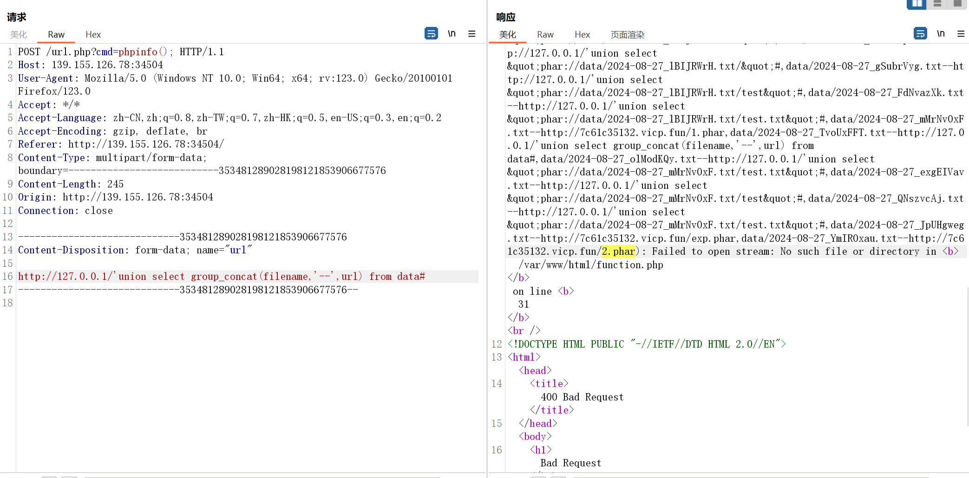Open the response panel options menu
Image resolution: width=969 pixels, height=478 pixels.
pyautogui.click(x=961, y=33)
